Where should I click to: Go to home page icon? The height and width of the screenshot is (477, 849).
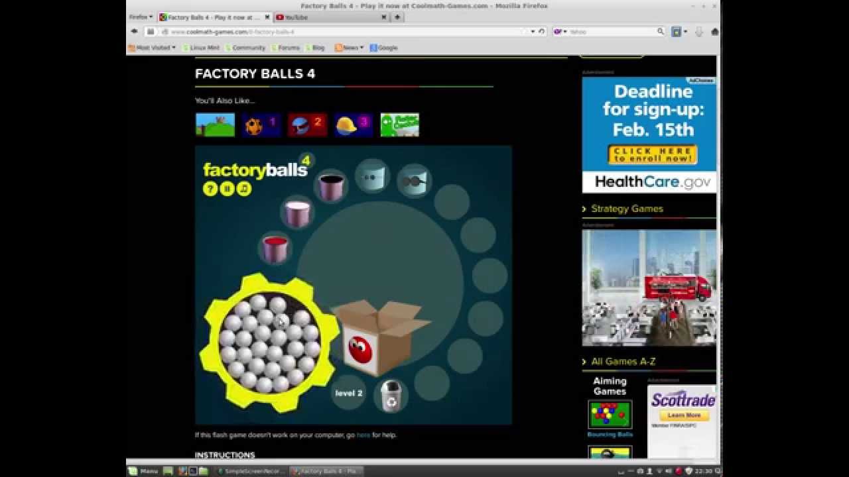coord(715,32)
